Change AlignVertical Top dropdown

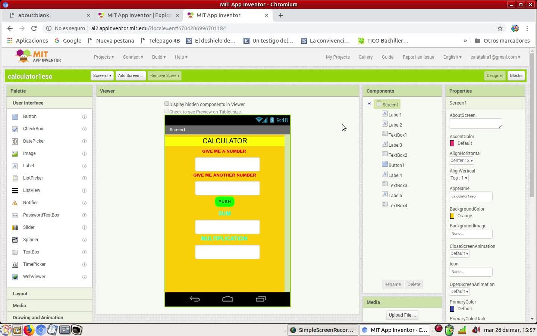(x=459, y=178)
